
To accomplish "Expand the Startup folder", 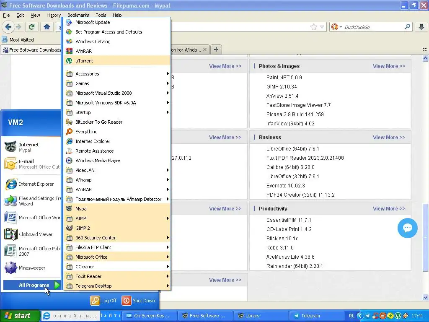I will tap(117, 112).
